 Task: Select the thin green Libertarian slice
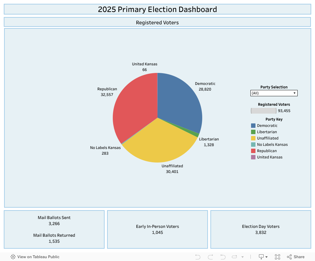pyautogui.click(x=196, y=135)
